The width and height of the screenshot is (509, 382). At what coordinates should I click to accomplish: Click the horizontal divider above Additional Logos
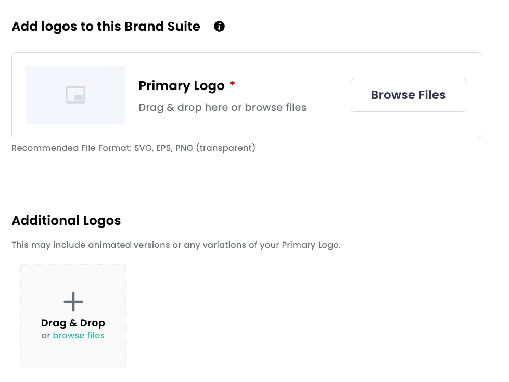(x=246, y=182)
